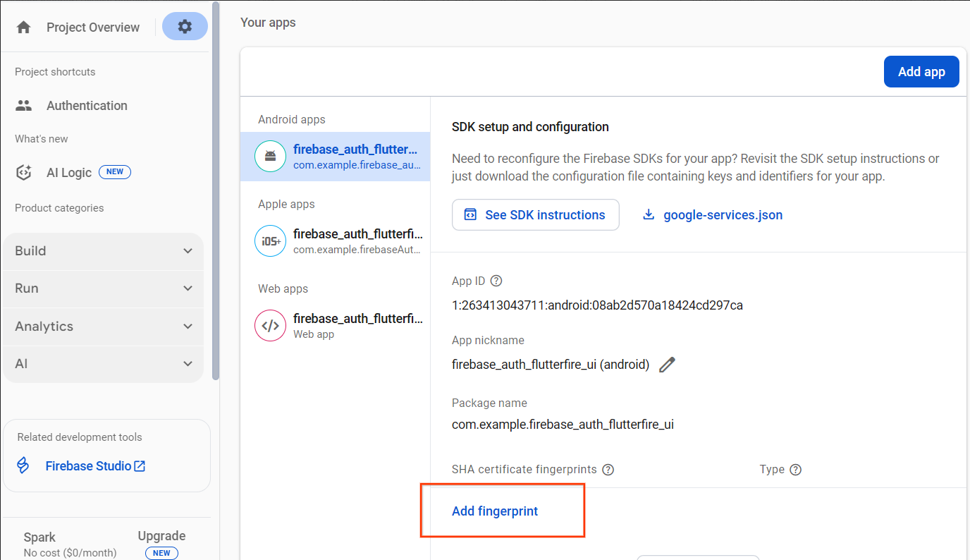The image size is (970, 560).
Task: Click the Type column help icon
Action: coord(795,469)
